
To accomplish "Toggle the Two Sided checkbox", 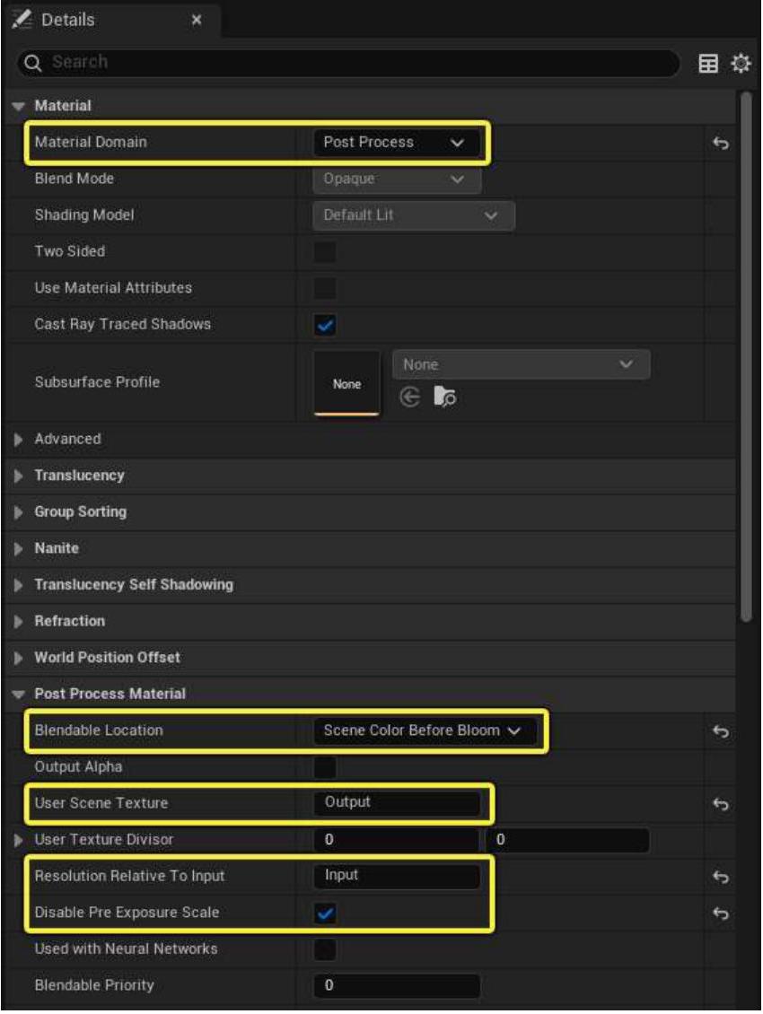I will (x=325, y=252).
